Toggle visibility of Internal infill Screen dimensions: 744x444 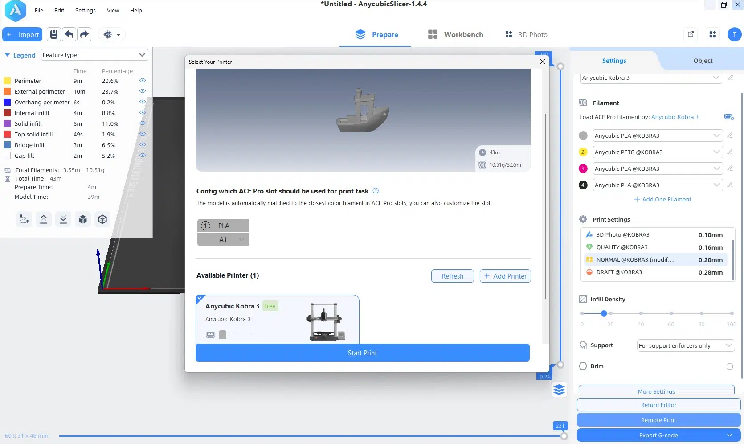143,113
